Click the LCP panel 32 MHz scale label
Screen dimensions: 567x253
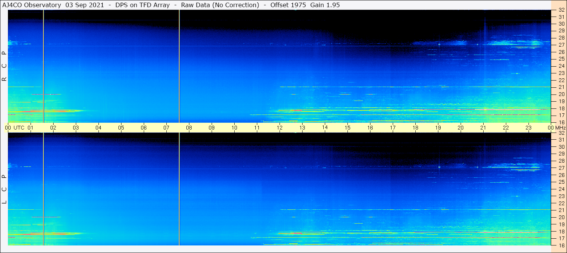pyautogui.click(x=561, y=133)
